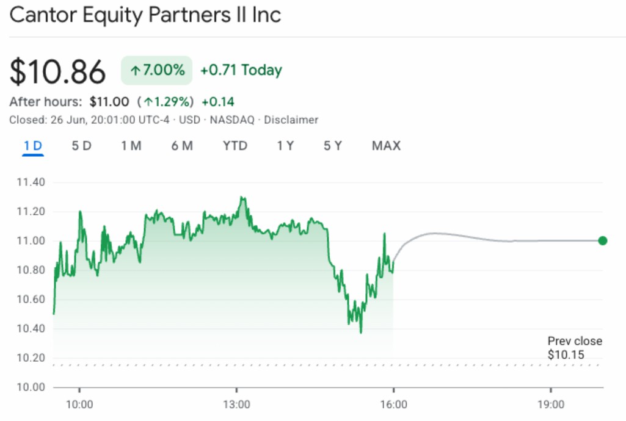Click the 13:00 mark on the time axis
The height and width of the screenshot is (421, 626).
pos(236,405)
